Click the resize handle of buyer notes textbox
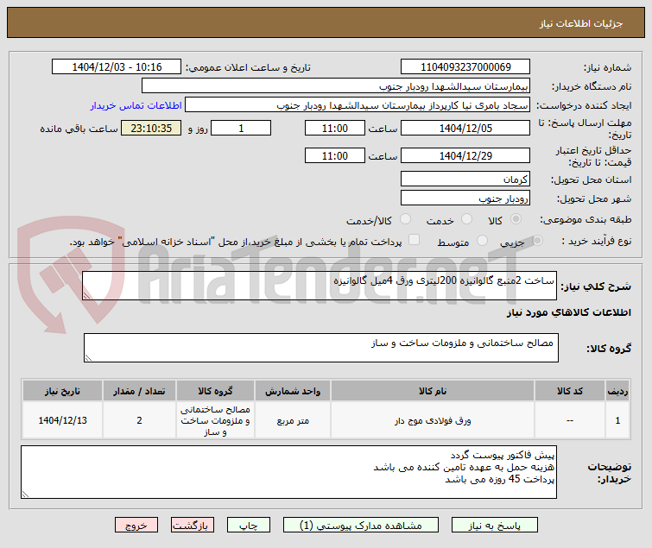The width and height of the screenshot is (652, 548). tap(25, 494)
